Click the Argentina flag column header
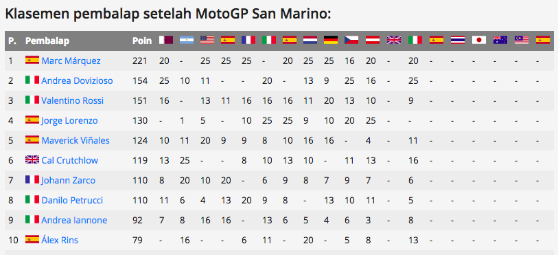 187,40
